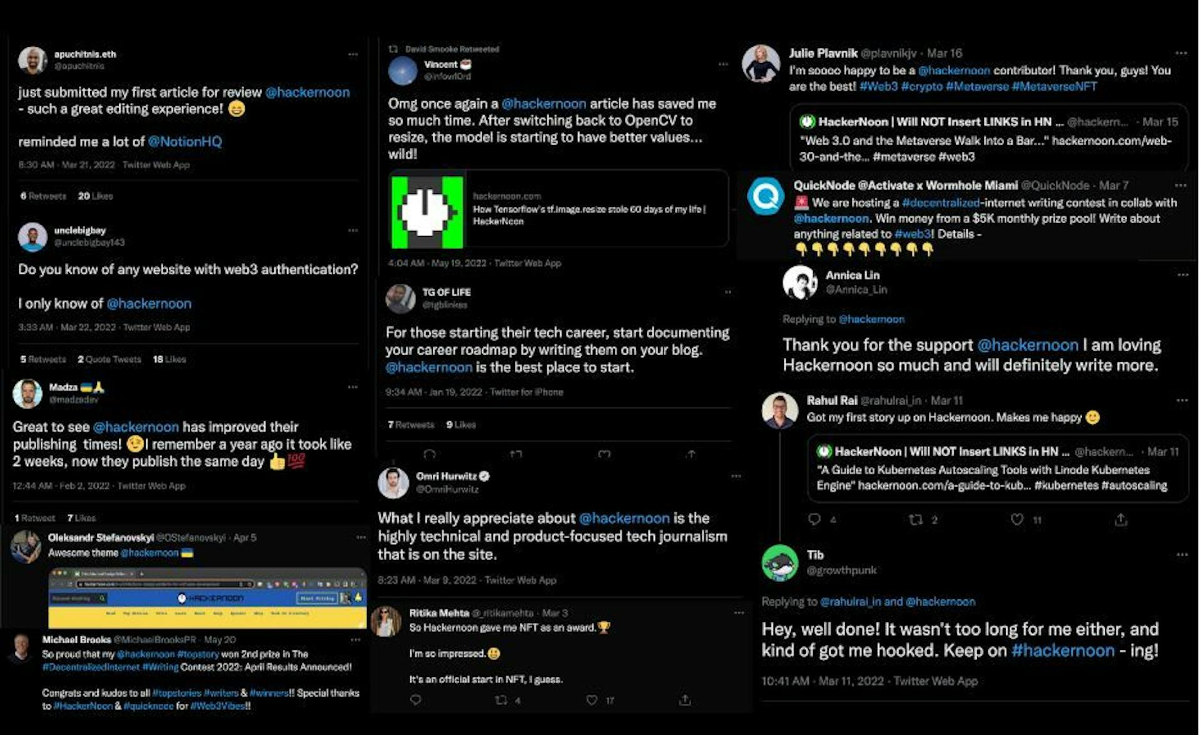Reply to Ritika Mehta's NFT tweet
The width and height of the screenshot is (1201, 735).
tap(415, 701)
